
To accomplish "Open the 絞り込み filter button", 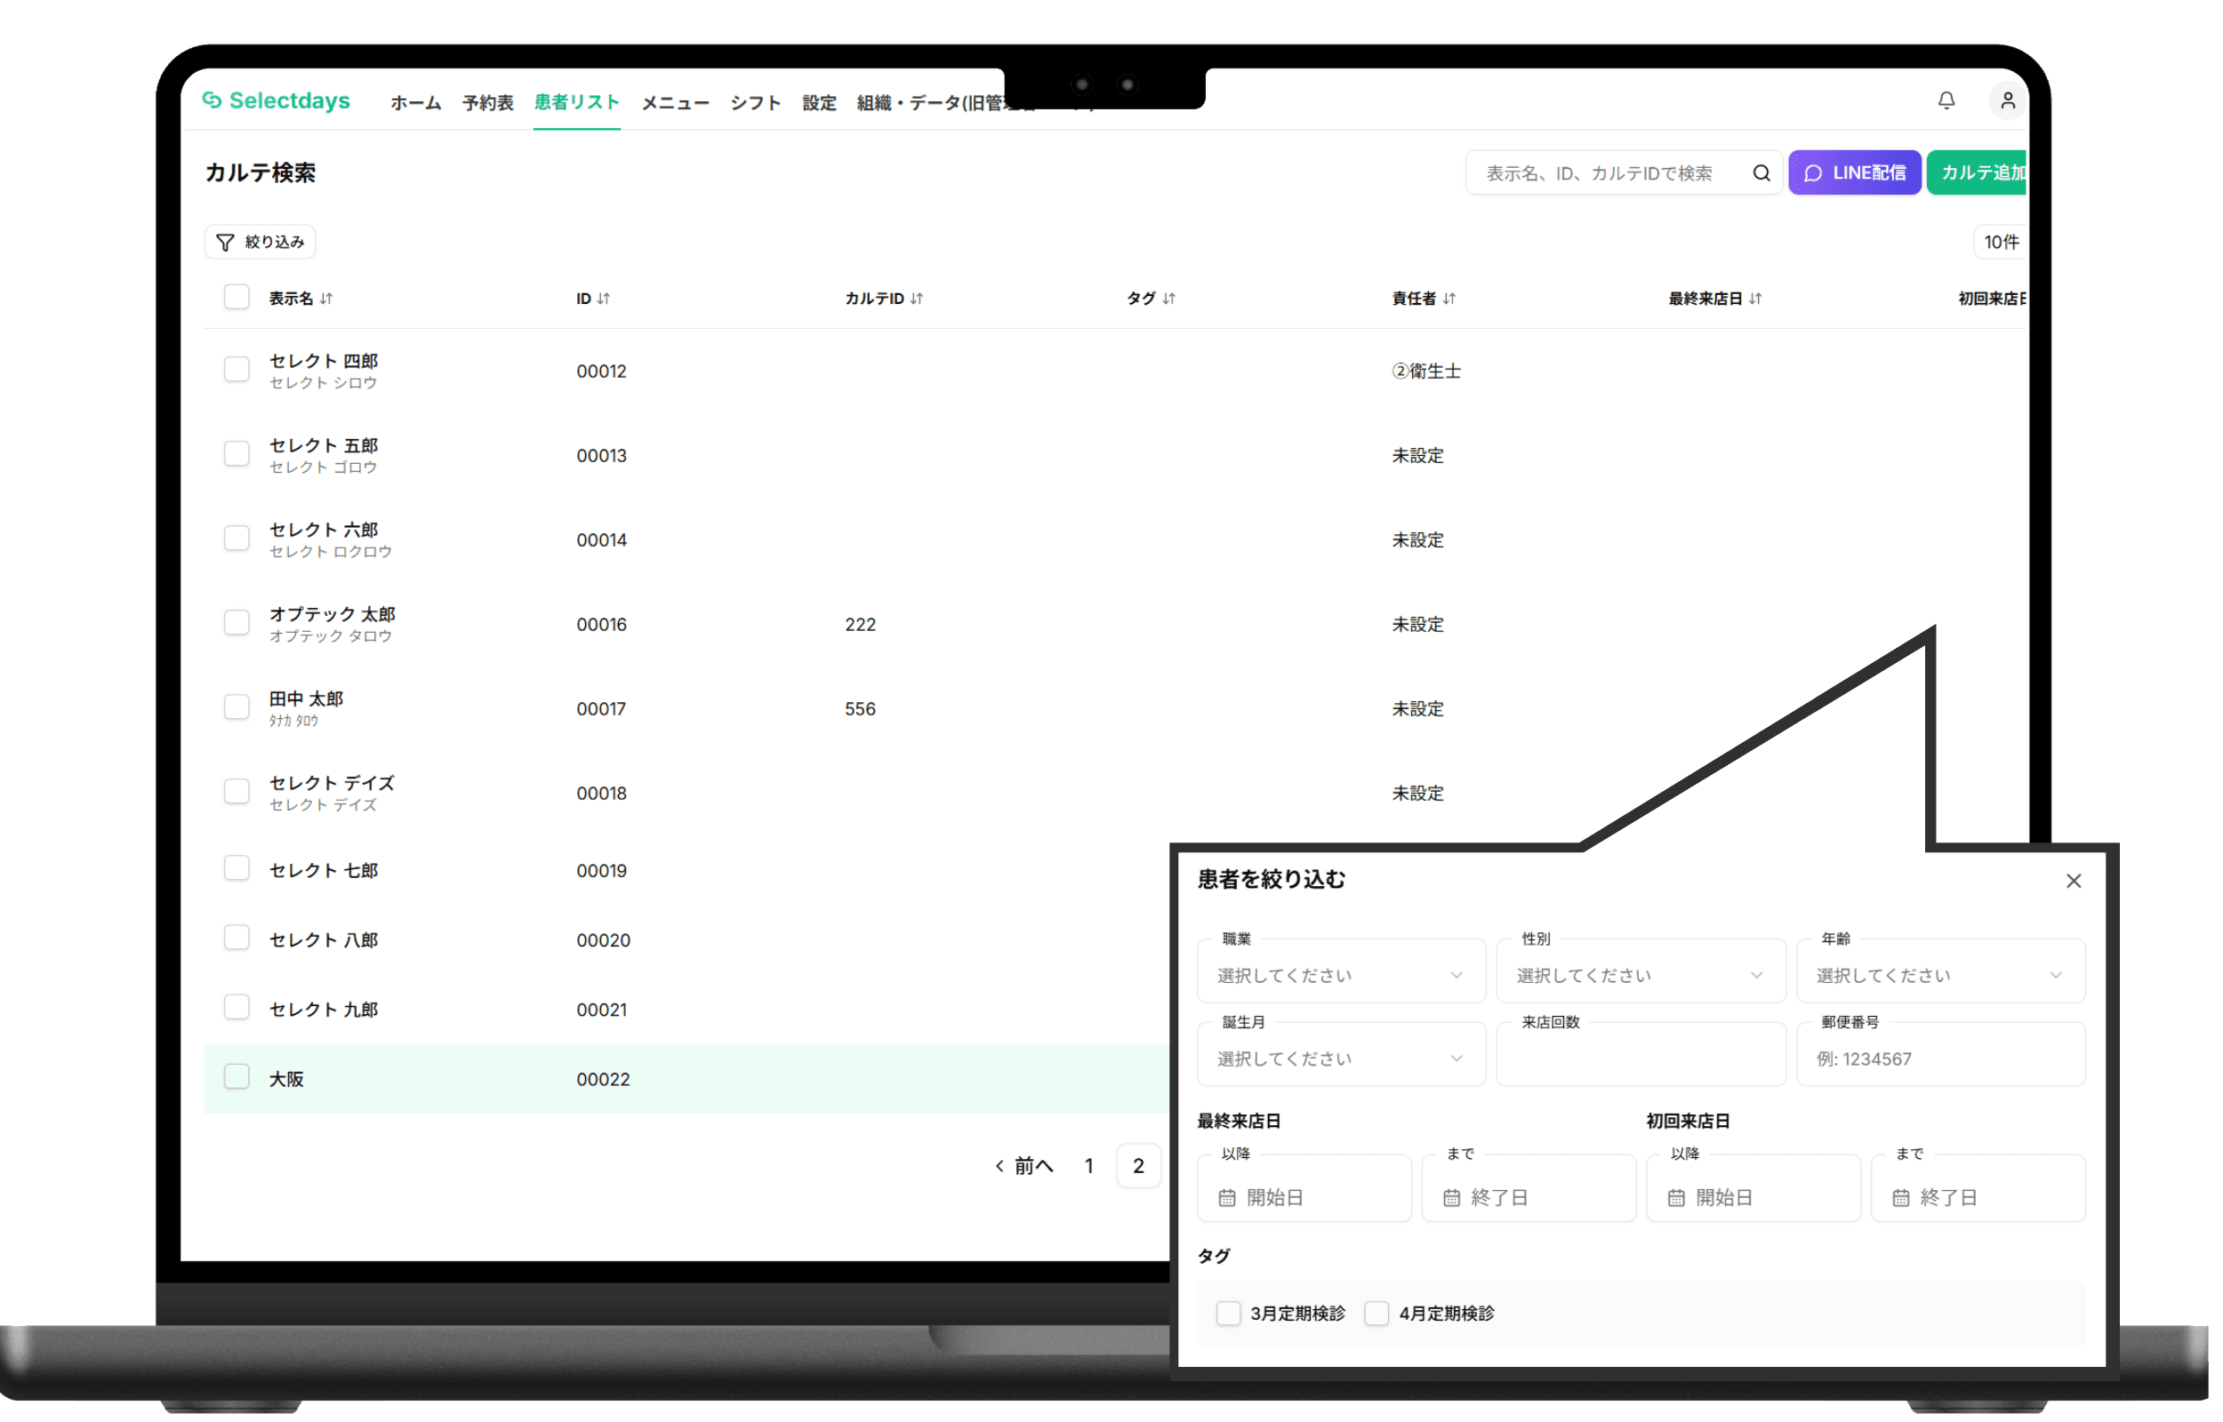I will coord(260,242).
